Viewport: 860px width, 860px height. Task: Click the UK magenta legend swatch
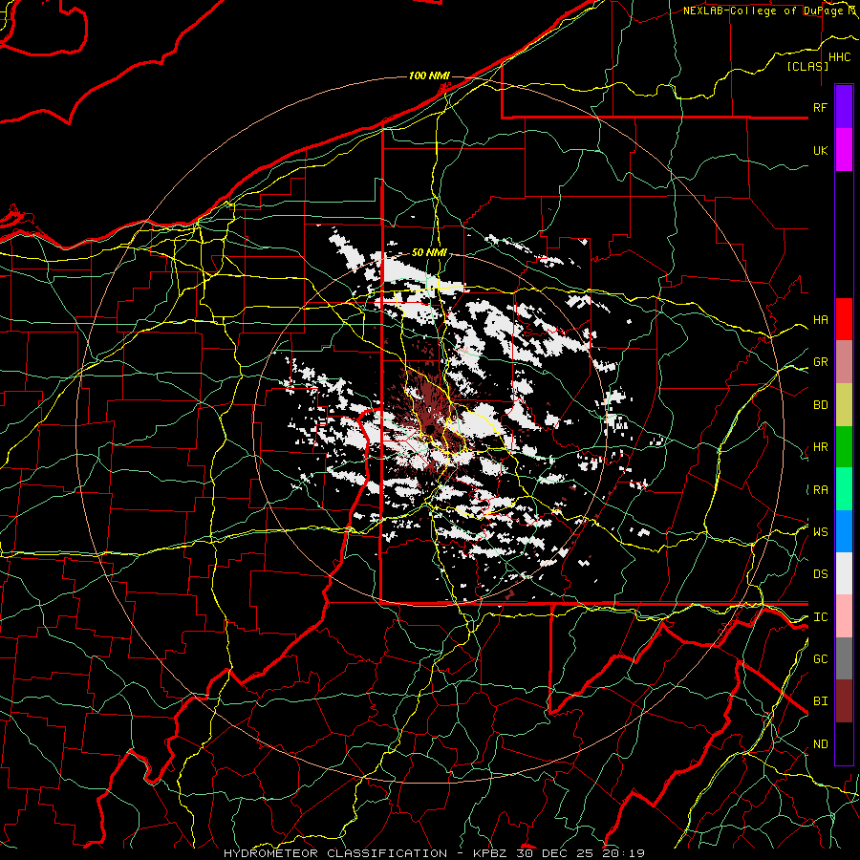844,149
